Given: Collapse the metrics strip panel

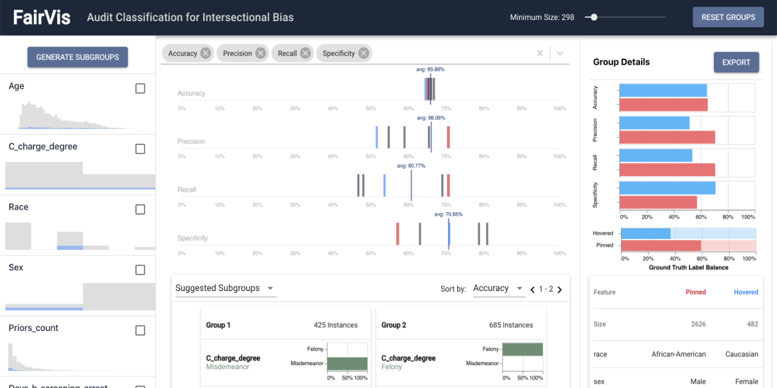Looking at the screenshot, I should coord(559,53).
